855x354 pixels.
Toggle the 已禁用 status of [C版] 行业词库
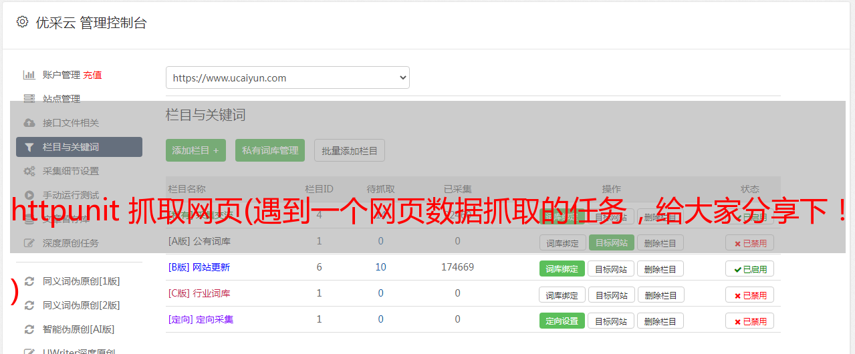click(750, 295)
